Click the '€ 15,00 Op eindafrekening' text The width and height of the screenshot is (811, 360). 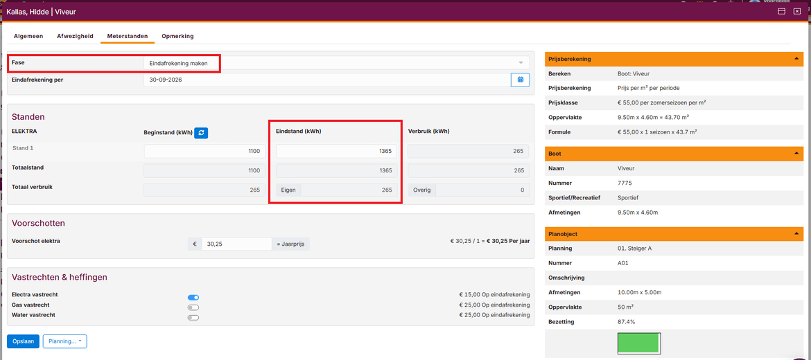click(x=494, y=295)
